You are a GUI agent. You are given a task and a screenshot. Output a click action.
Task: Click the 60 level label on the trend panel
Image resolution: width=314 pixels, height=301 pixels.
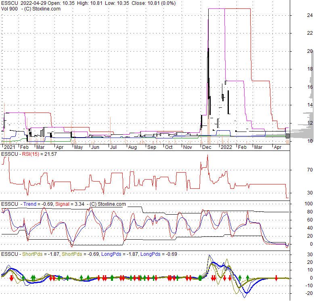(310, 220)
